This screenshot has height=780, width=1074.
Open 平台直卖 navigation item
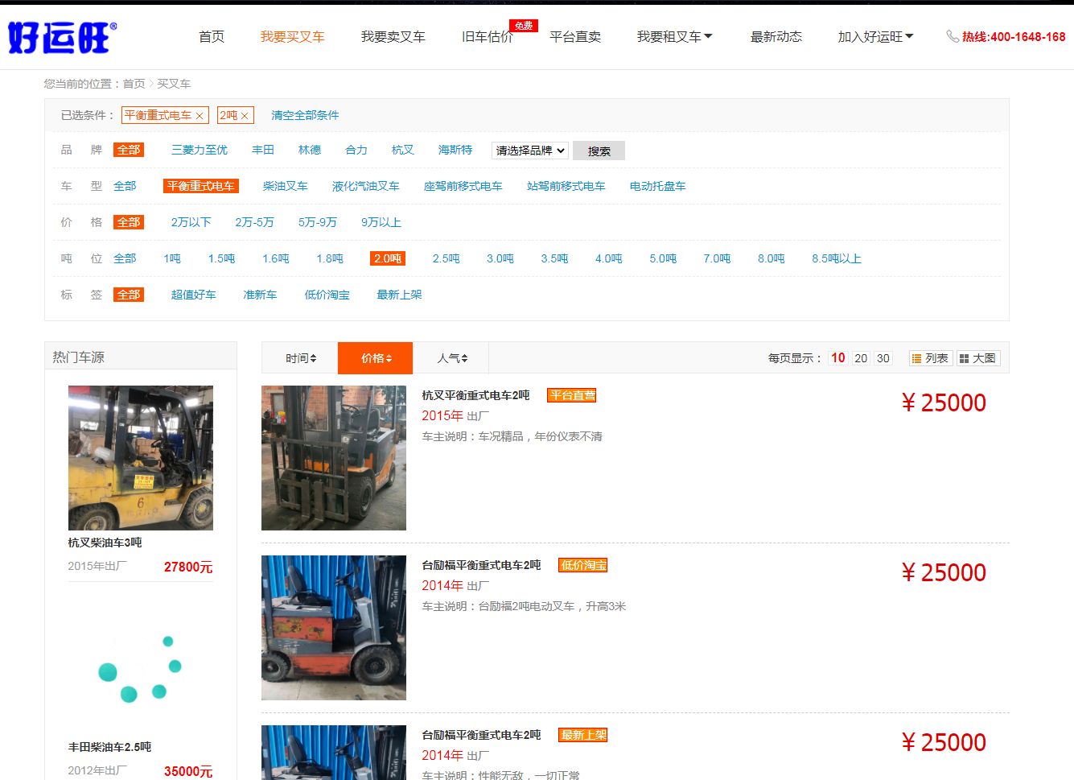pyautogui.click(x=575, y=37)
